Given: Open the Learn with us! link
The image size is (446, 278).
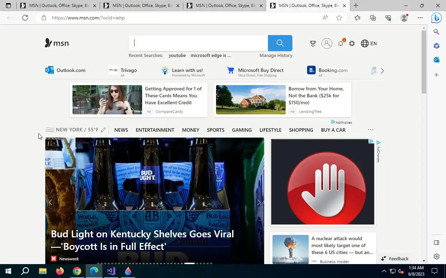Looking at the screenshot, I should tap(183, 71).
